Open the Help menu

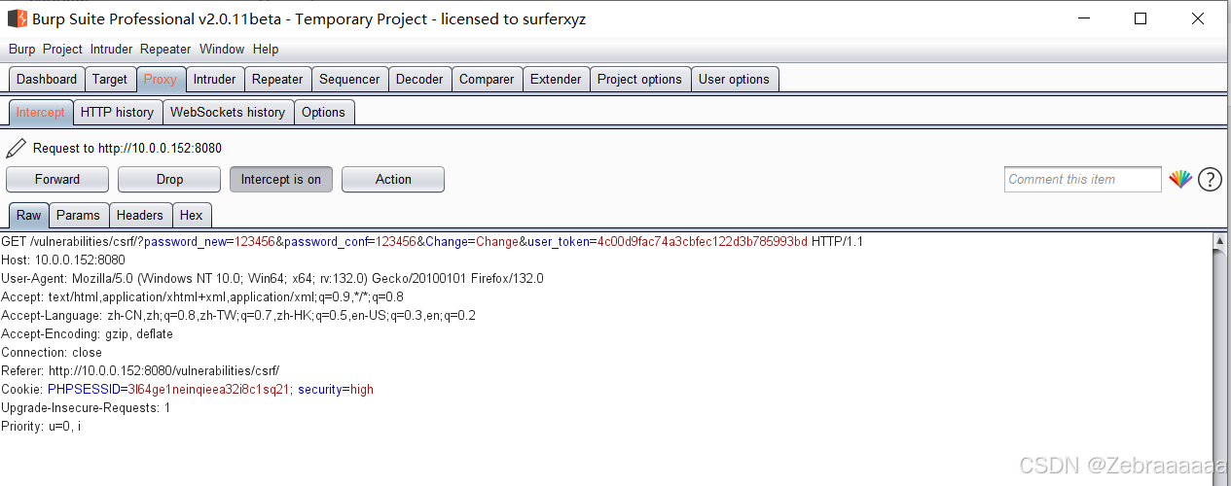[x=266, y=49]
